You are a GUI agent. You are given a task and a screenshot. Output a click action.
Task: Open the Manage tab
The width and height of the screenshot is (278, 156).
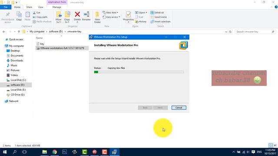pos(57,7)
